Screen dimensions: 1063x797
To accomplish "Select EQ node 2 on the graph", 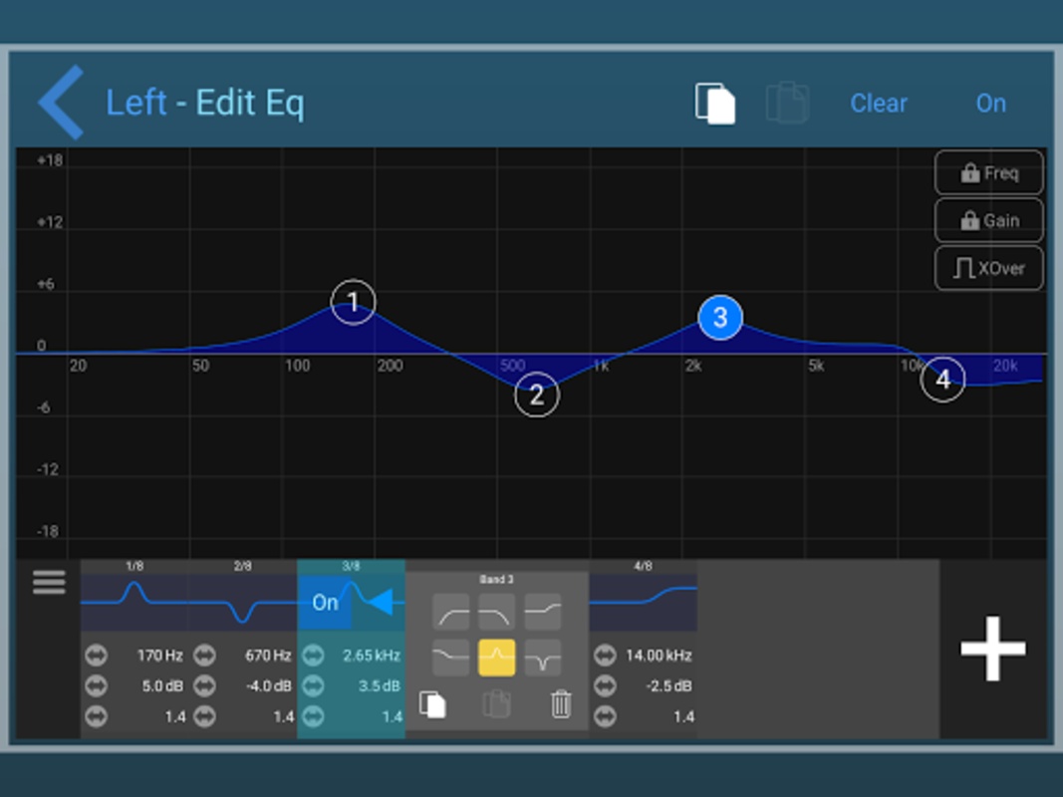I will pyautogui.click(x=537, y=396).
